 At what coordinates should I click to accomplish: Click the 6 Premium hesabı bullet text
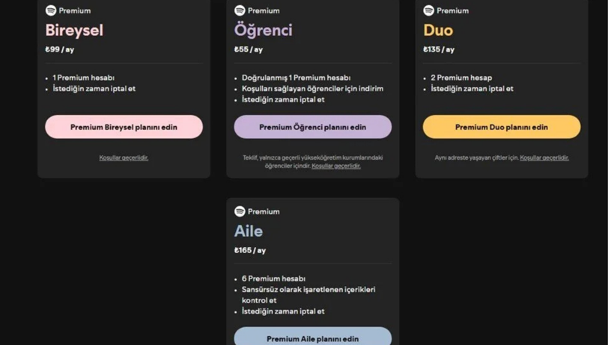(x=273, y=279)
